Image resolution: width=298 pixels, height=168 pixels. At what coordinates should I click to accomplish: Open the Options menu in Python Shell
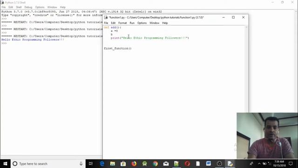click(40, 7)
